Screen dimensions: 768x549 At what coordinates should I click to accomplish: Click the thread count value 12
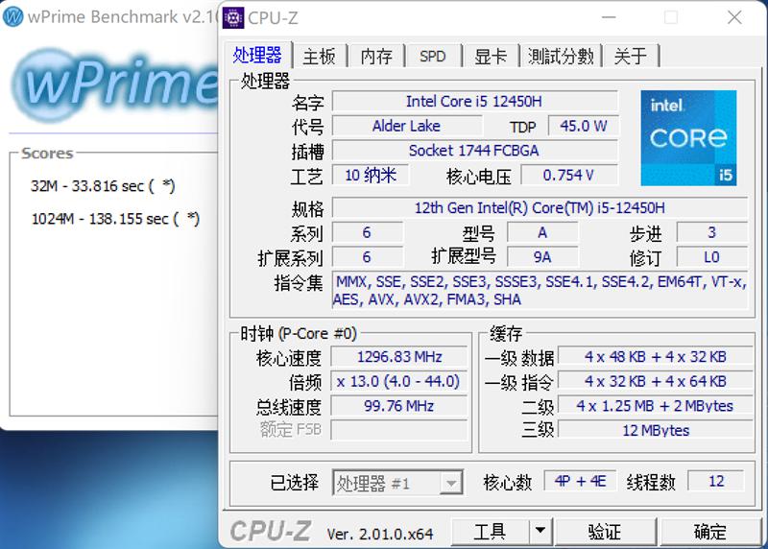pos(716,481)
